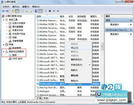
Task: Sort by the 登录为 column header
Action: [95, 17]
